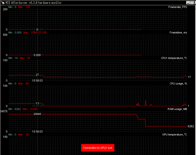Click the 24575 axis label on RAM graph

[4, 111]
